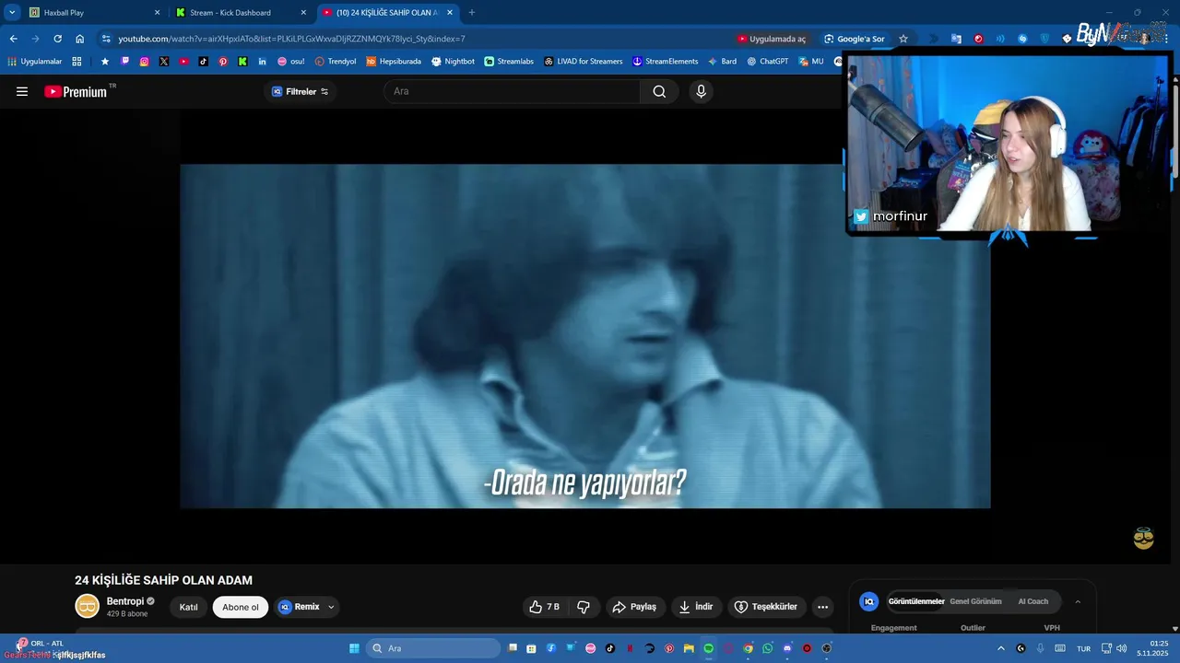The height and width of the screenshot is (663, 1180).
Task: Click the İndir download button
Action: tap(696, 607)
